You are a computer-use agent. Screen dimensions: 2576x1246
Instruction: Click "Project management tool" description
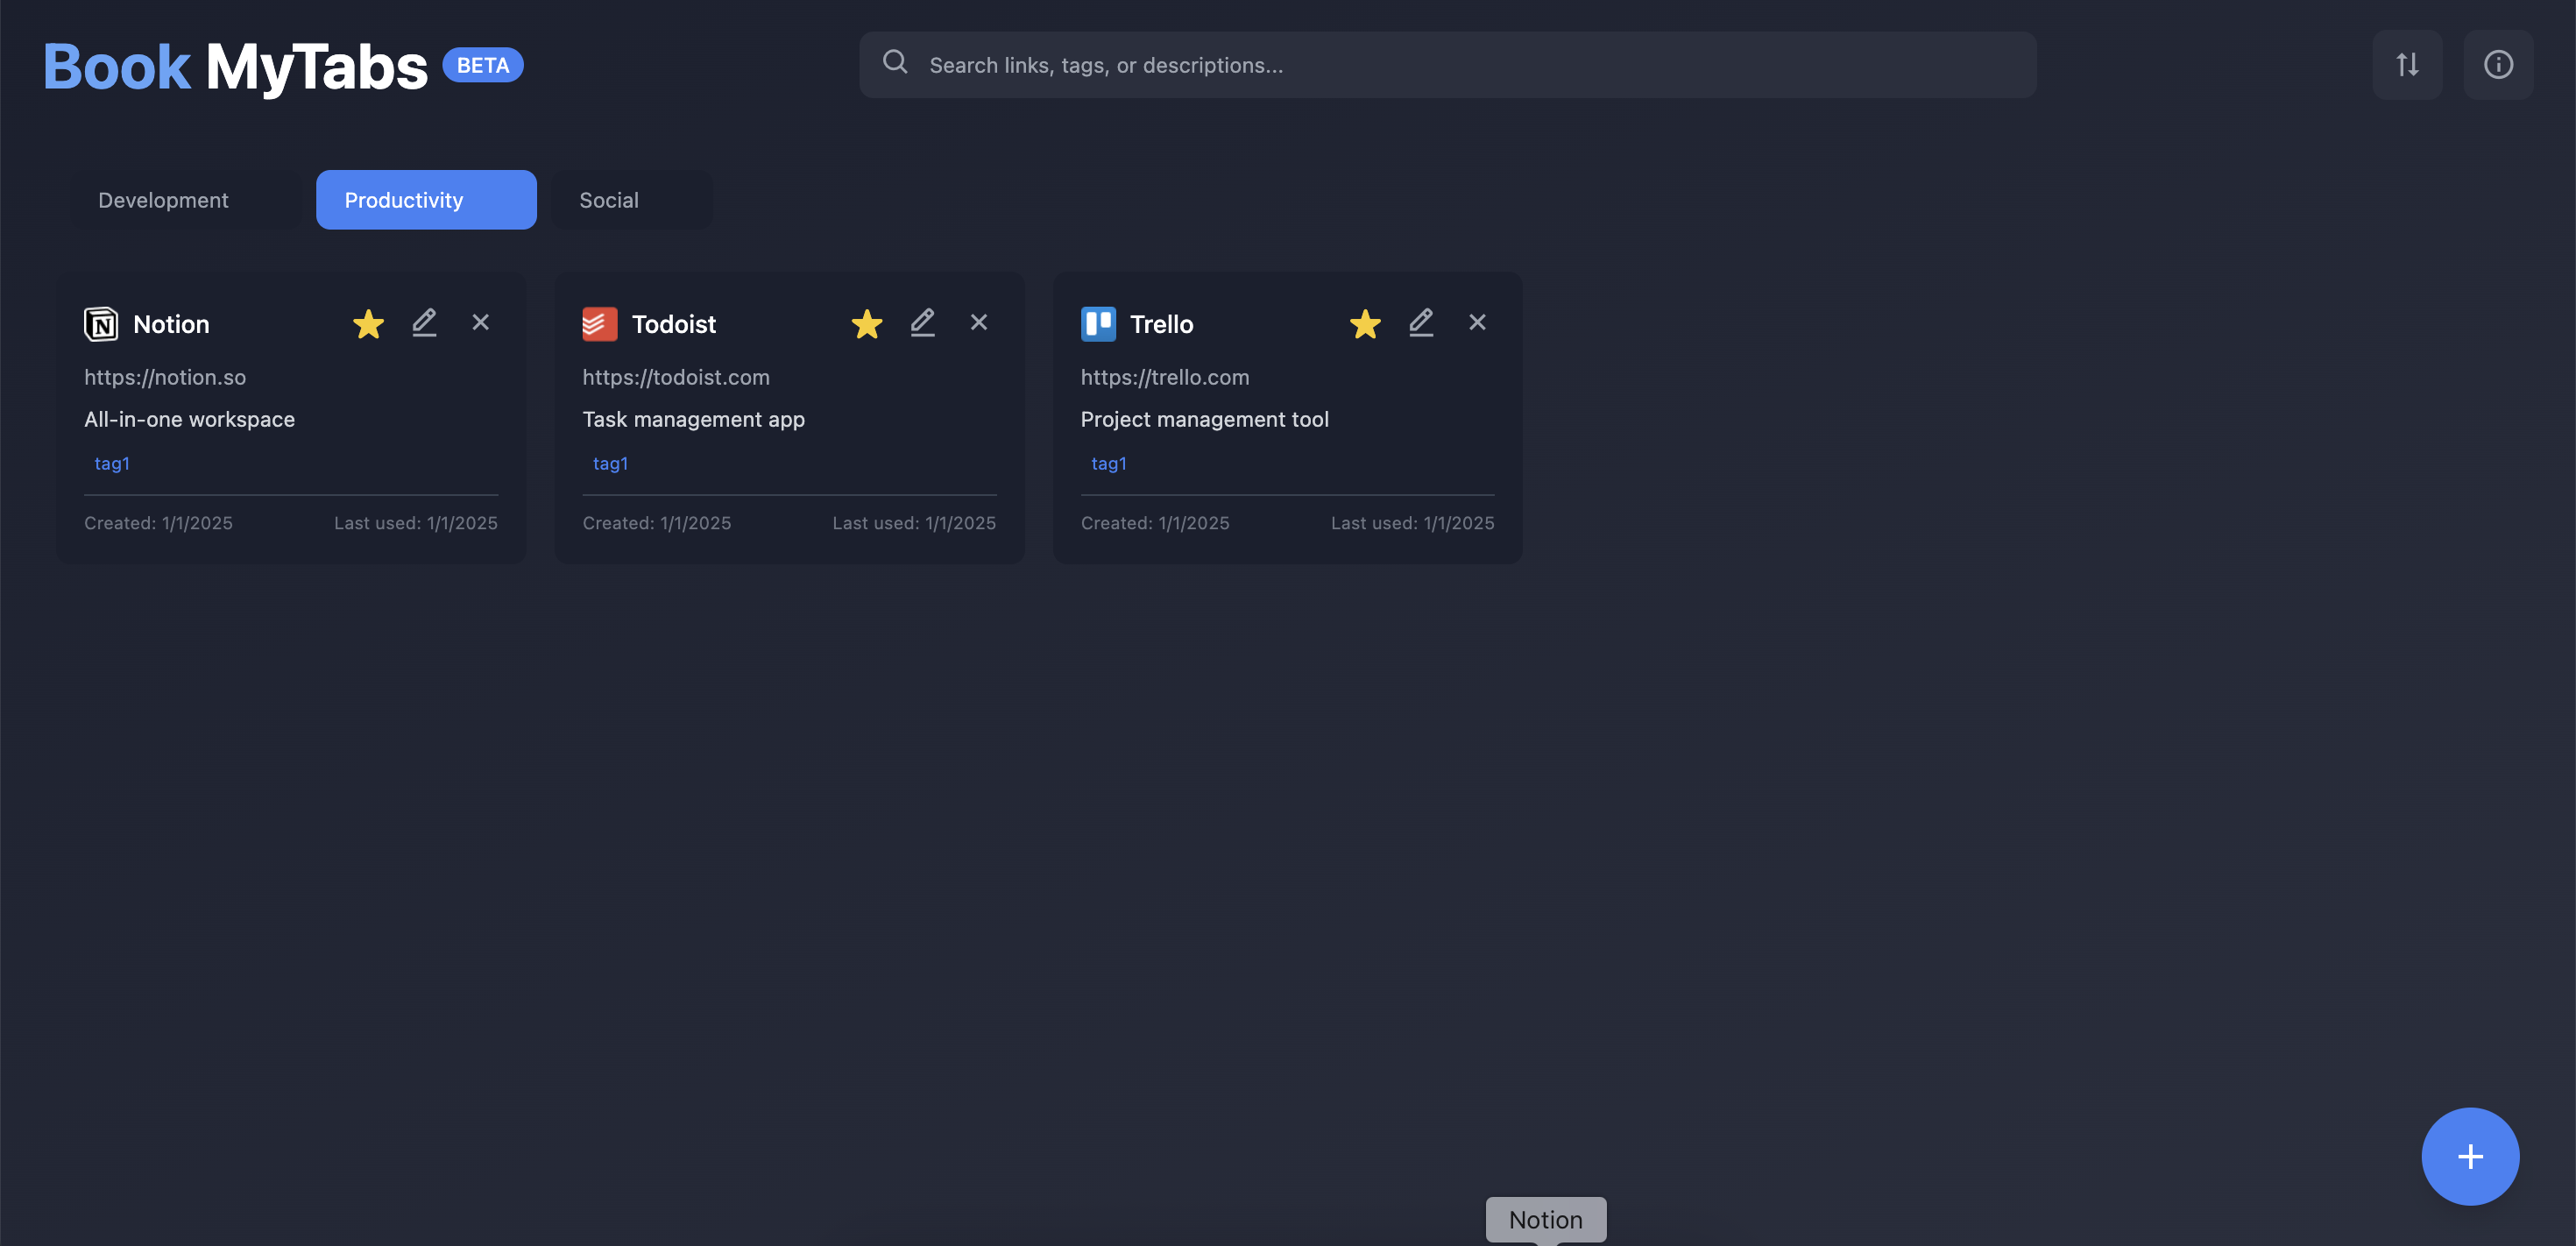[1204, 420]
